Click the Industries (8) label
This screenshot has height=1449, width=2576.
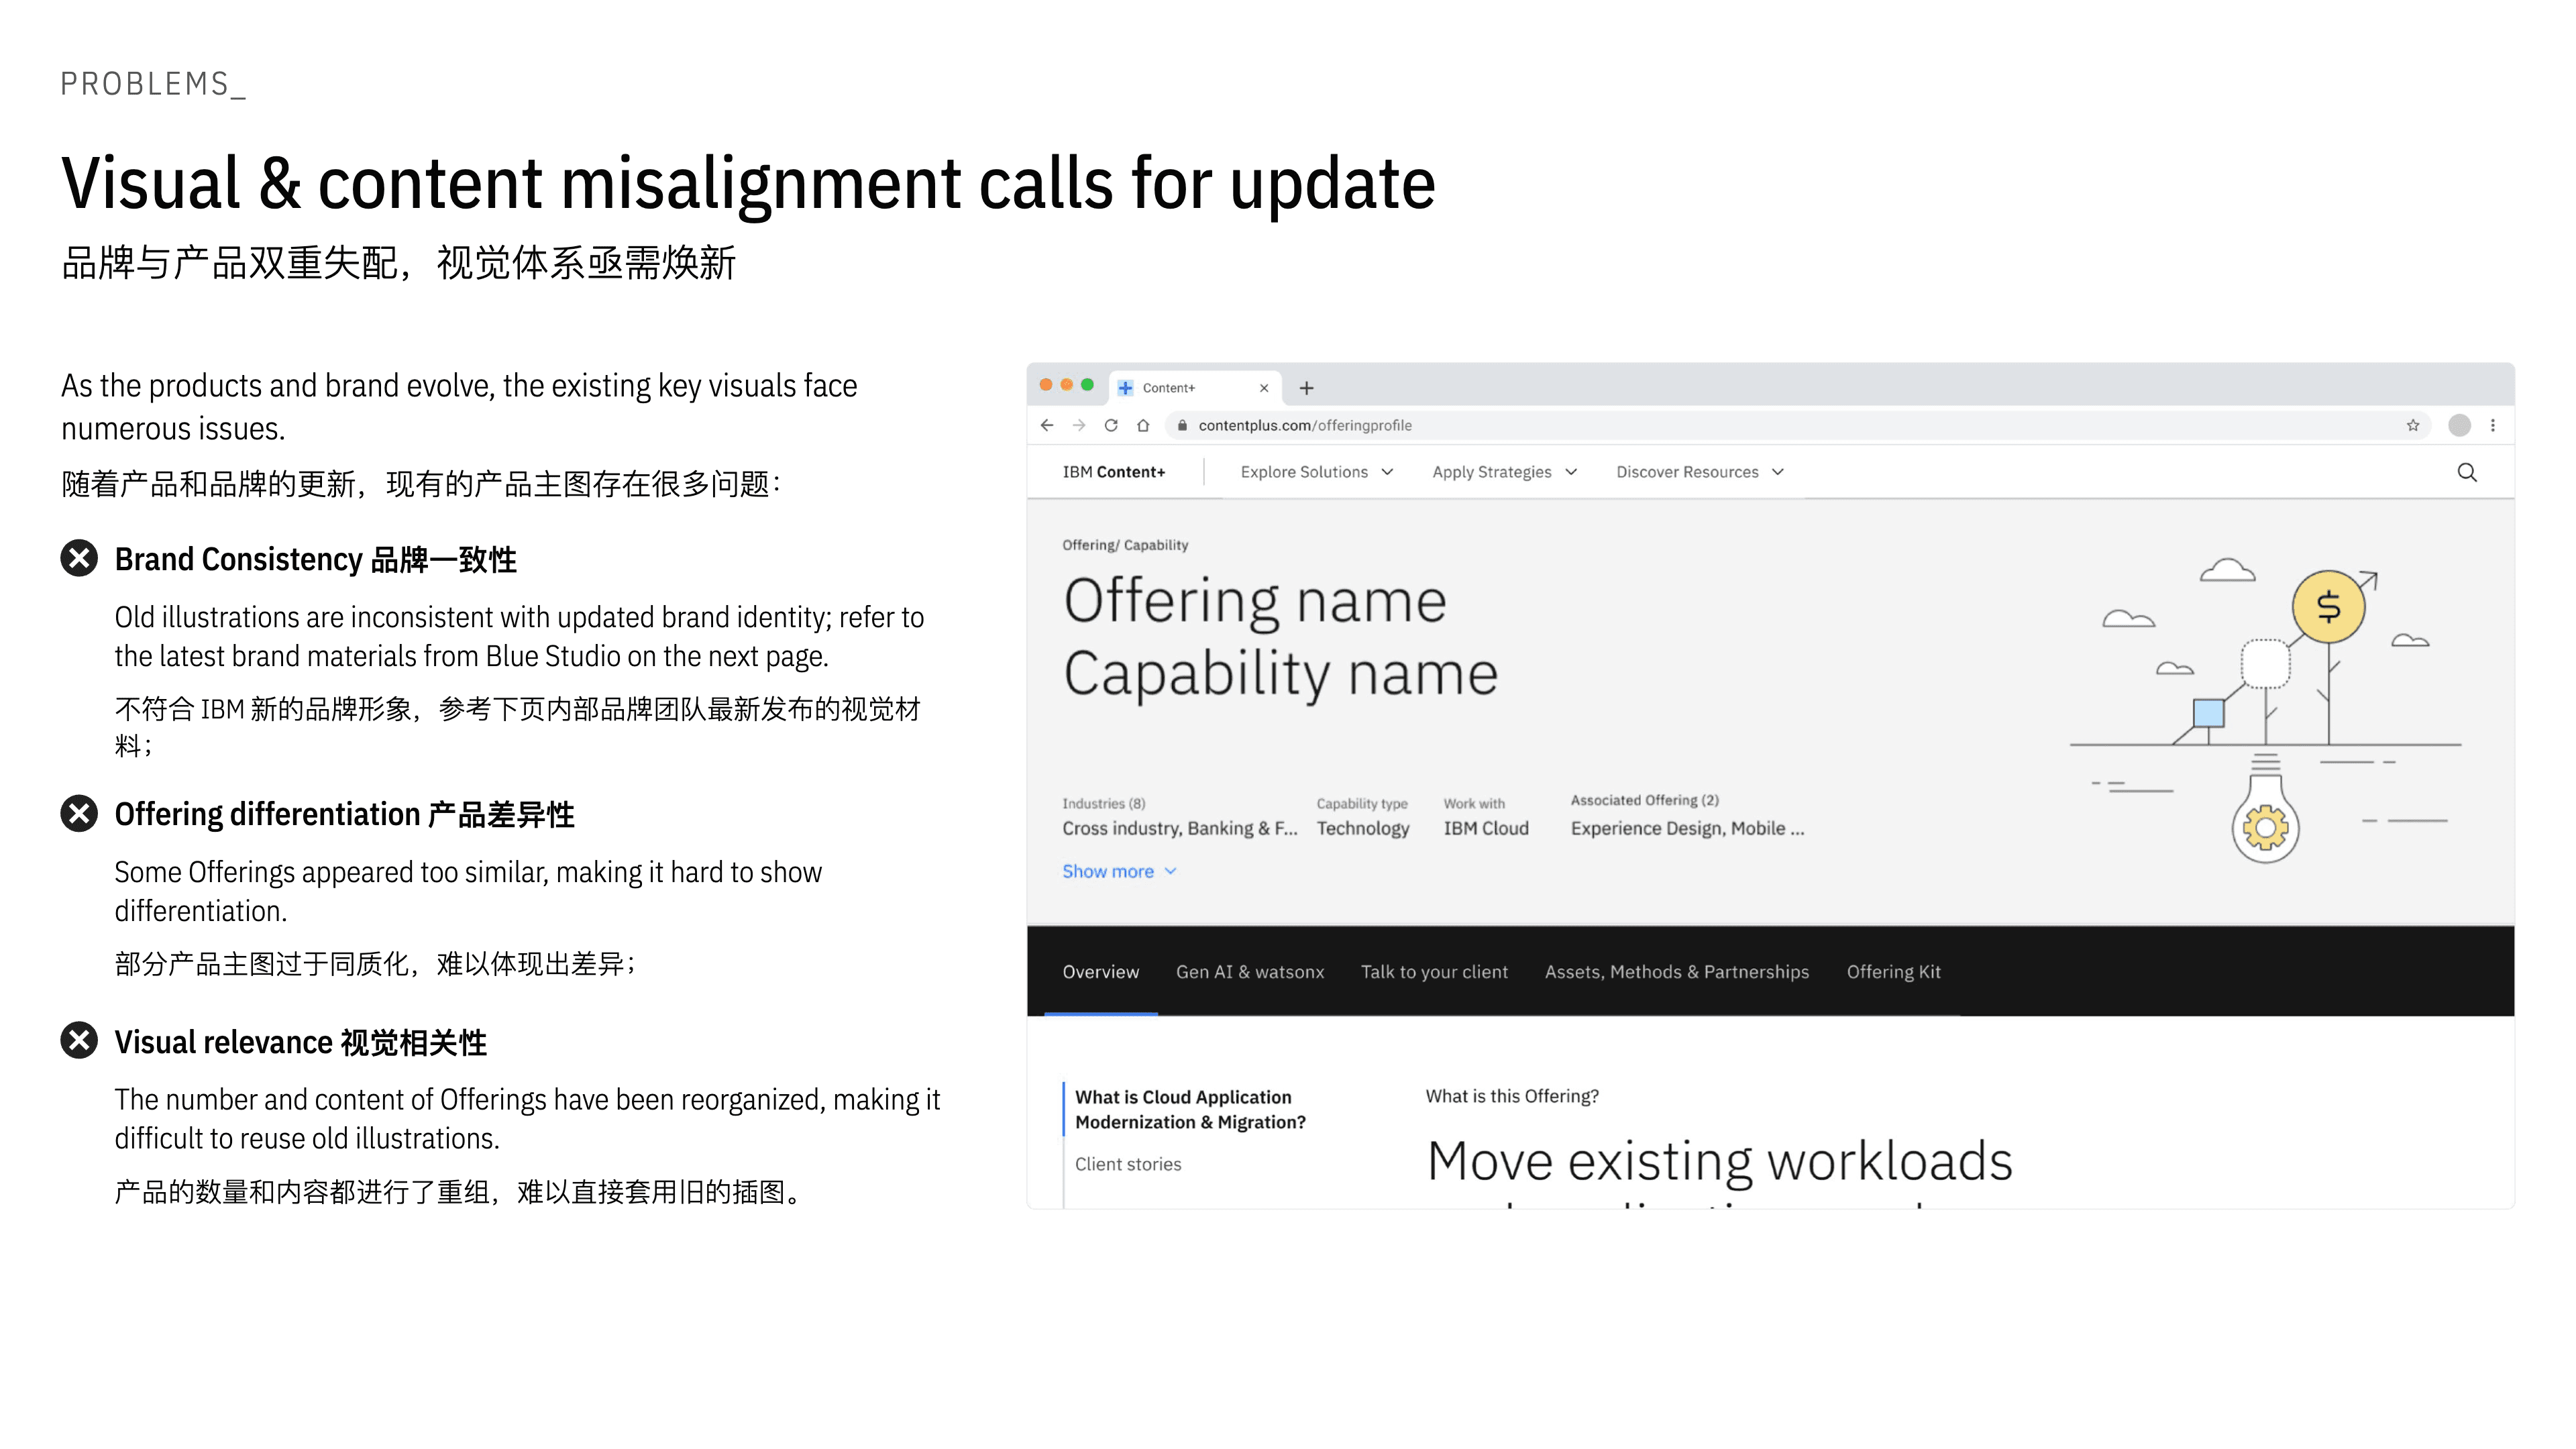click(1103, 804)
